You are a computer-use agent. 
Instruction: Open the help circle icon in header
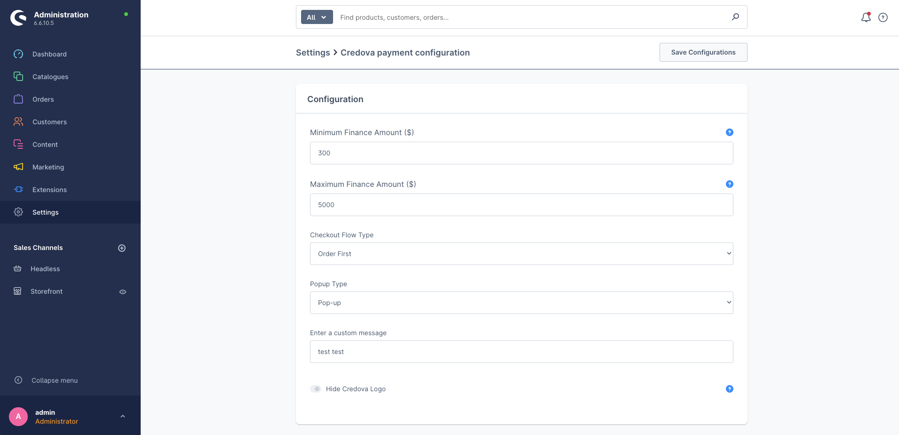point(883,17)
